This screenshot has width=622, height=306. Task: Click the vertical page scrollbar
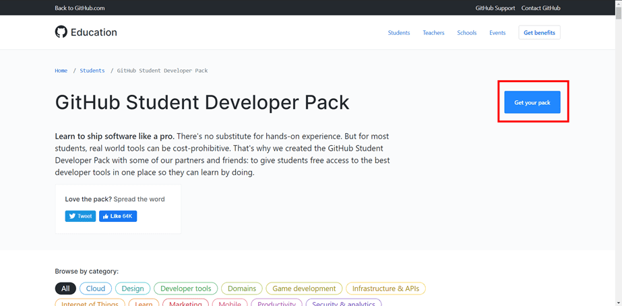[x=618, y=135]
